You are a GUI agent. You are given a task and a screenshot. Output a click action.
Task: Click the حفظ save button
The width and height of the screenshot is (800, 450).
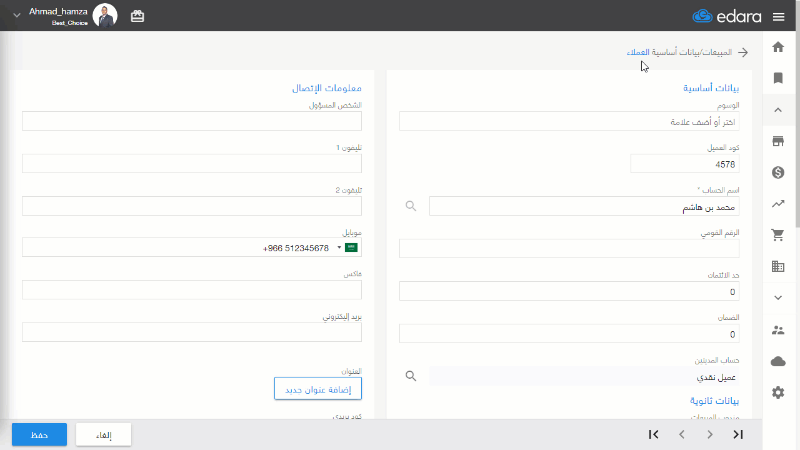39,434
